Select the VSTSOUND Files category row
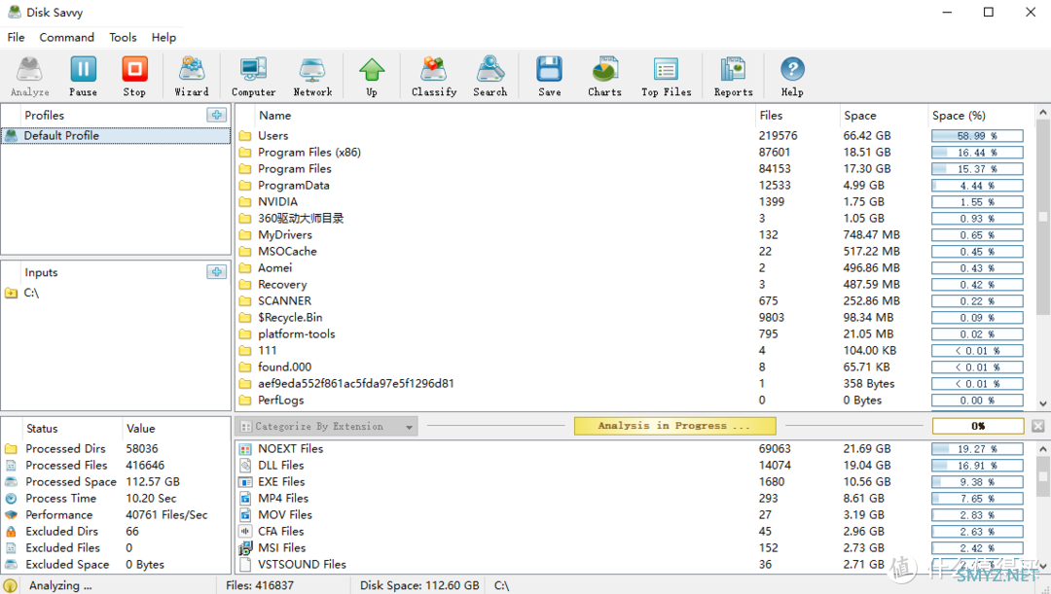 tap(635, 565)
